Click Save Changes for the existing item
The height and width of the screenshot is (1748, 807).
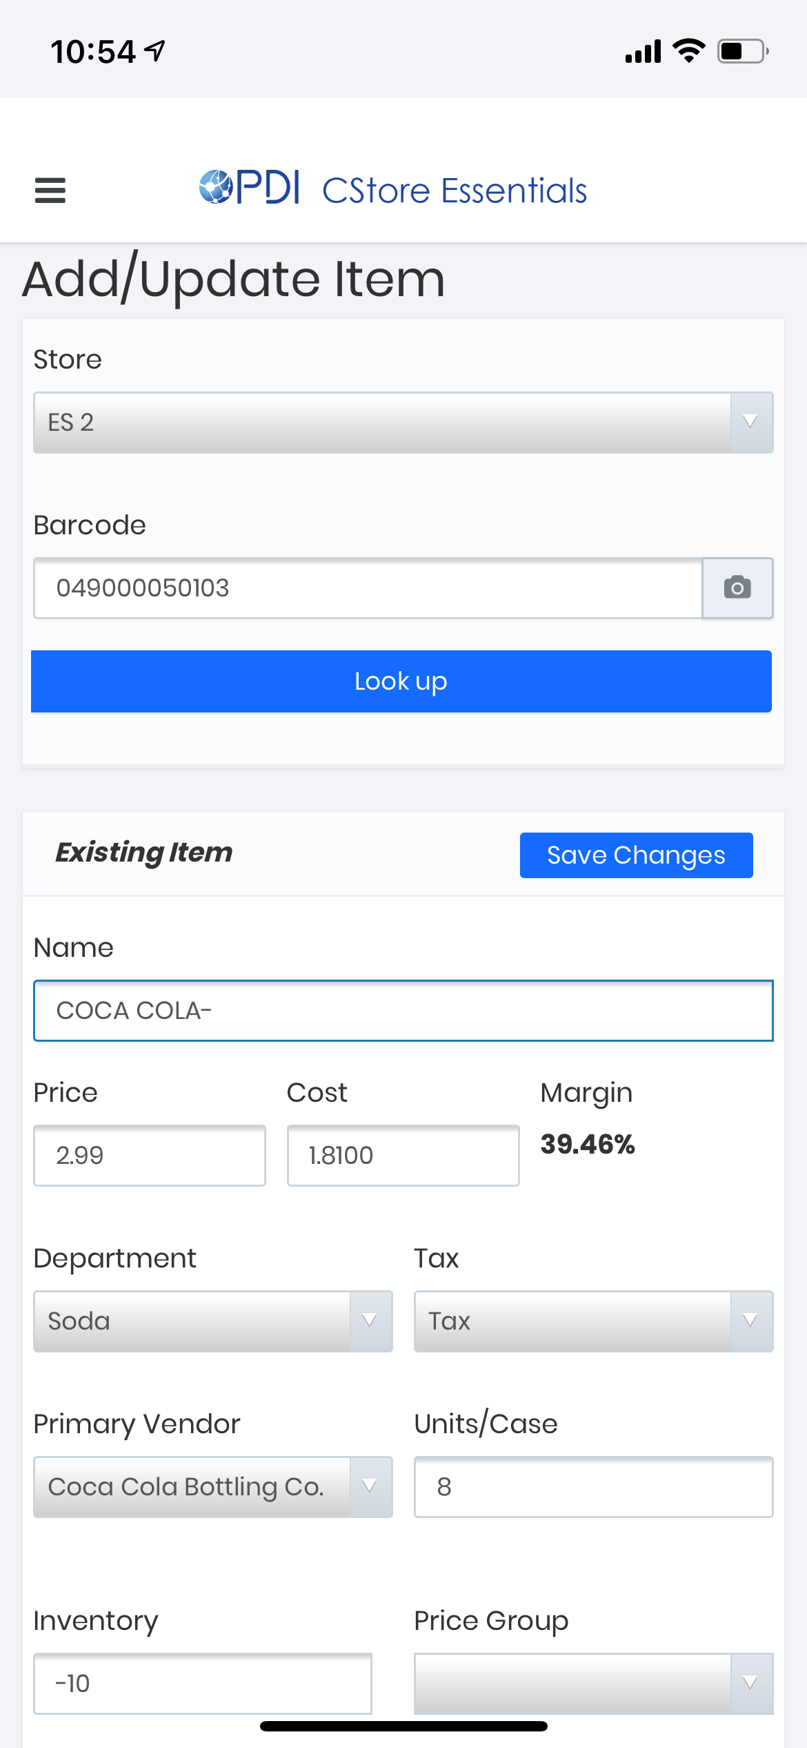(x=635, y=855)
